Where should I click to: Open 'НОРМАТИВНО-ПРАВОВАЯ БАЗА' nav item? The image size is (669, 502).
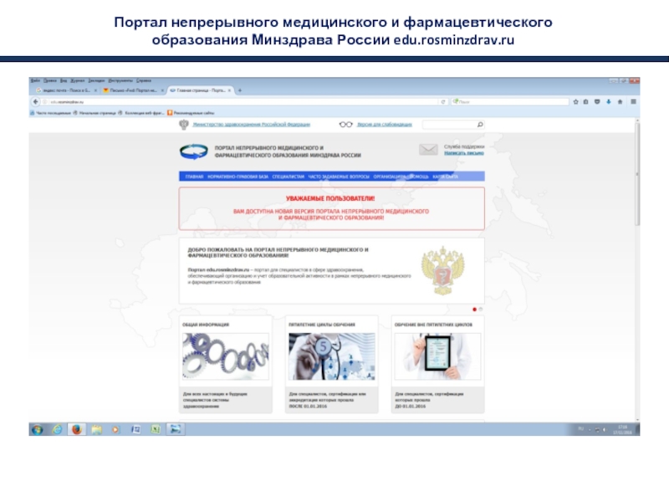pyautogui.click(x=238, y=177)
